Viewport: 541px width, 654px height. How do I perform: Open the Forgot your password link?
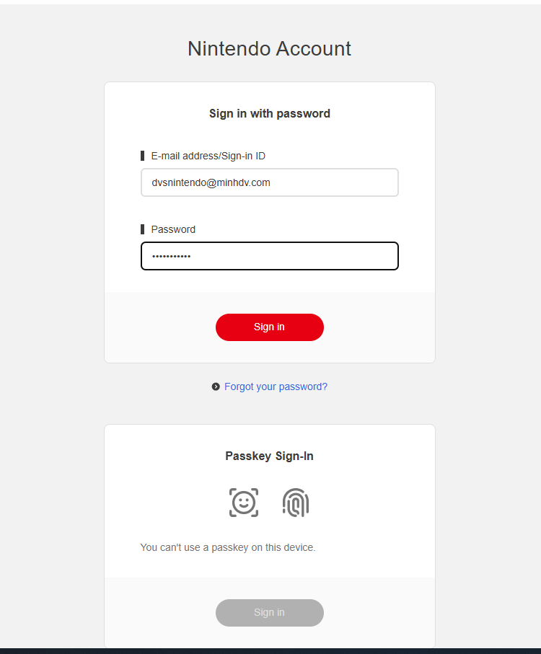[x=276, y=387]
